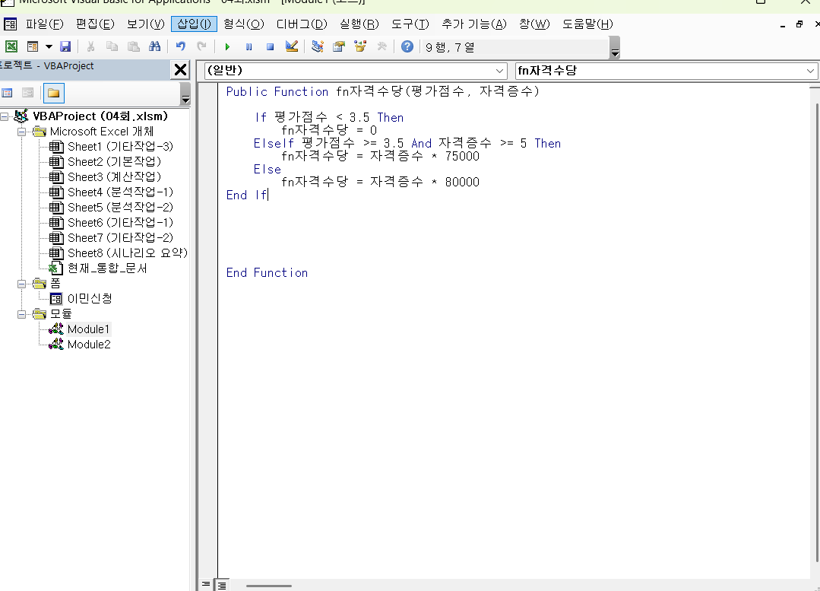The image size is (820, 591).
Task: Click the View Microsoft Excel icon
Action: pos(11,46)
